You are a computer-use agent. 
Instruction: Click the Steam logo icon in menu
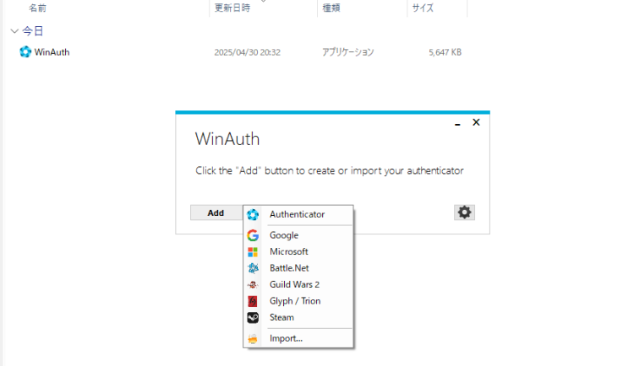point(253,318)
